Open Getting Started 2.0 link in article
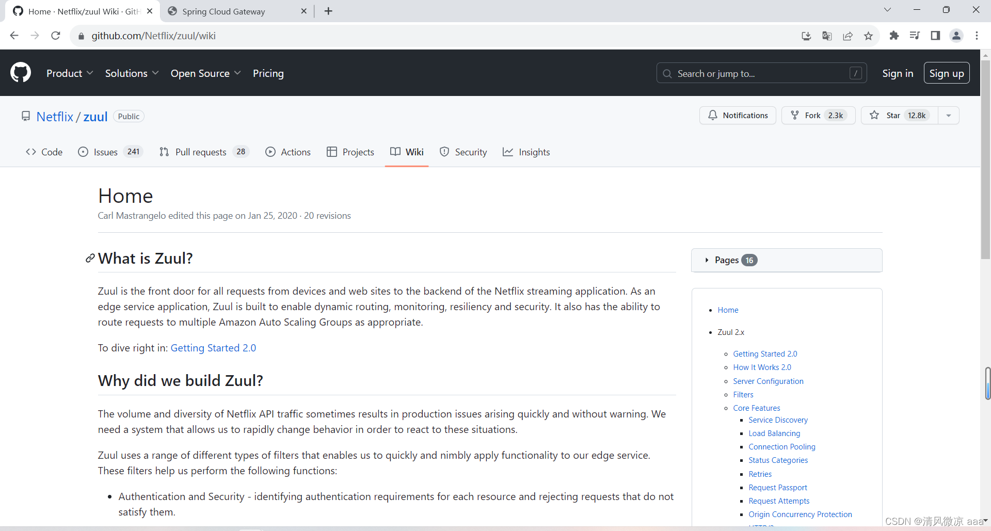 point(213,348)
